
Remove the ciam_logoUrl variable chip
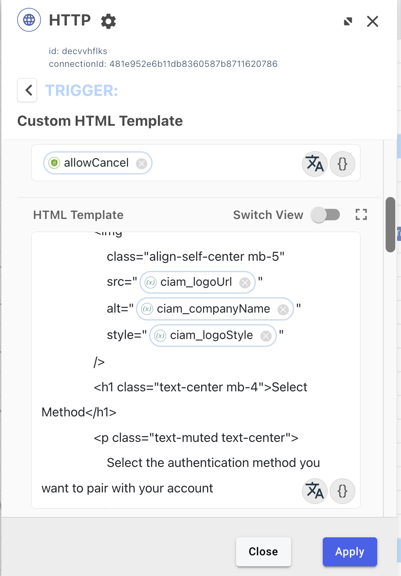245,283
